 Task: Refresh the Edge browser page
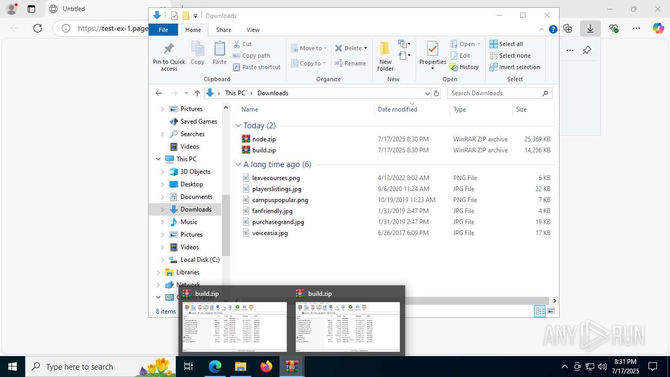click(x=38, y=28)
